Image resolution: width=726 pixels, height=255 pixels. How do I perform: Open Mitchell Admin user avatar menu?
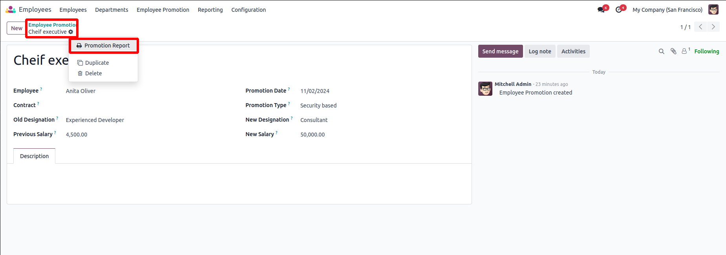pos(713,10)
